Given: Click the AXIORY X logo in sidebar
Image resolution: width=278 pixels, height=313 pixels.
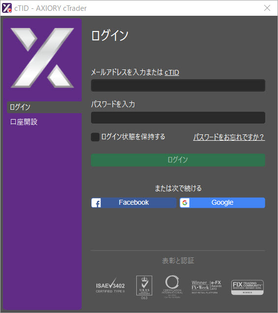Looking at the screenshot, I should tap(42, 58).
